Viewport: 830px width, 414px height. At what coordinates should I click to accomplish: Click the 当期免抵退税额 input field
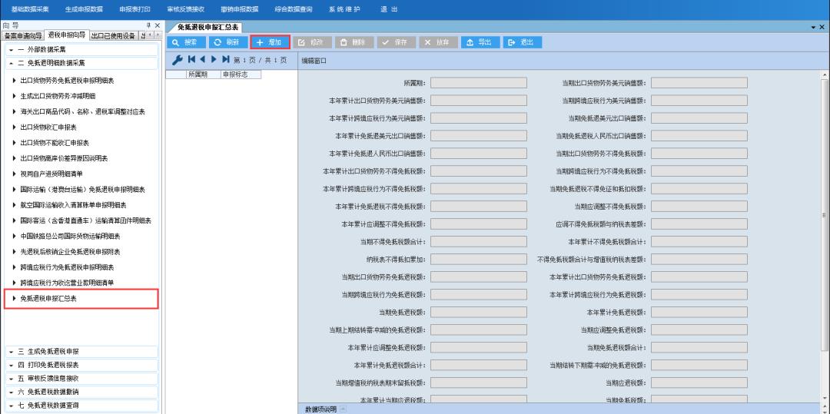[479, 312]
